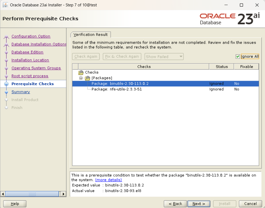265x208 pixels.
Task: Click the Install button
Action: point(224,204)
